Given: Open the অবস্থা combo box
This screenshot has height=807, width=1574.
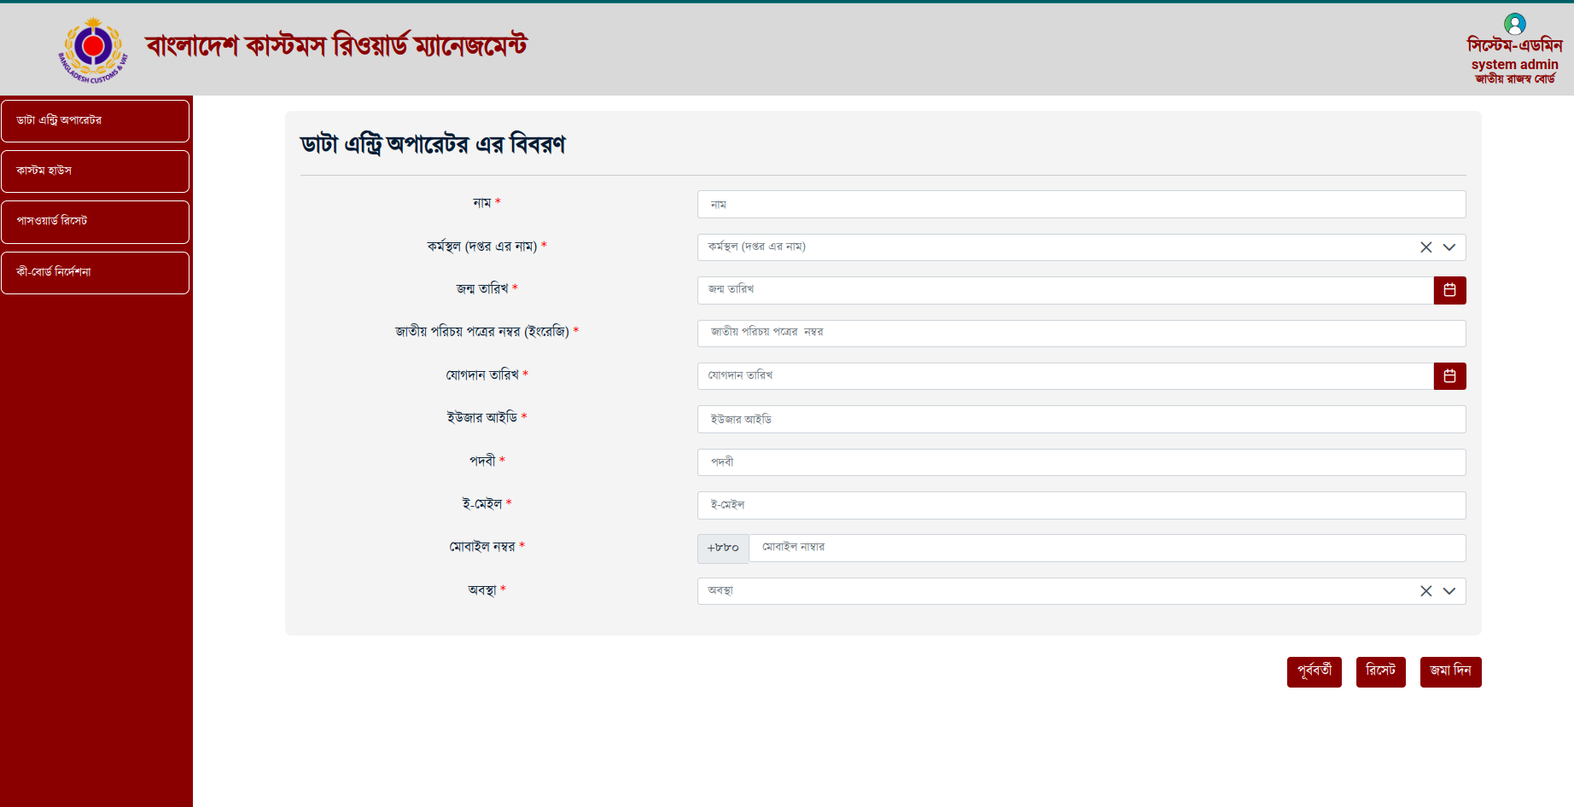Looking at the screenshot, I should (1081, 591).
